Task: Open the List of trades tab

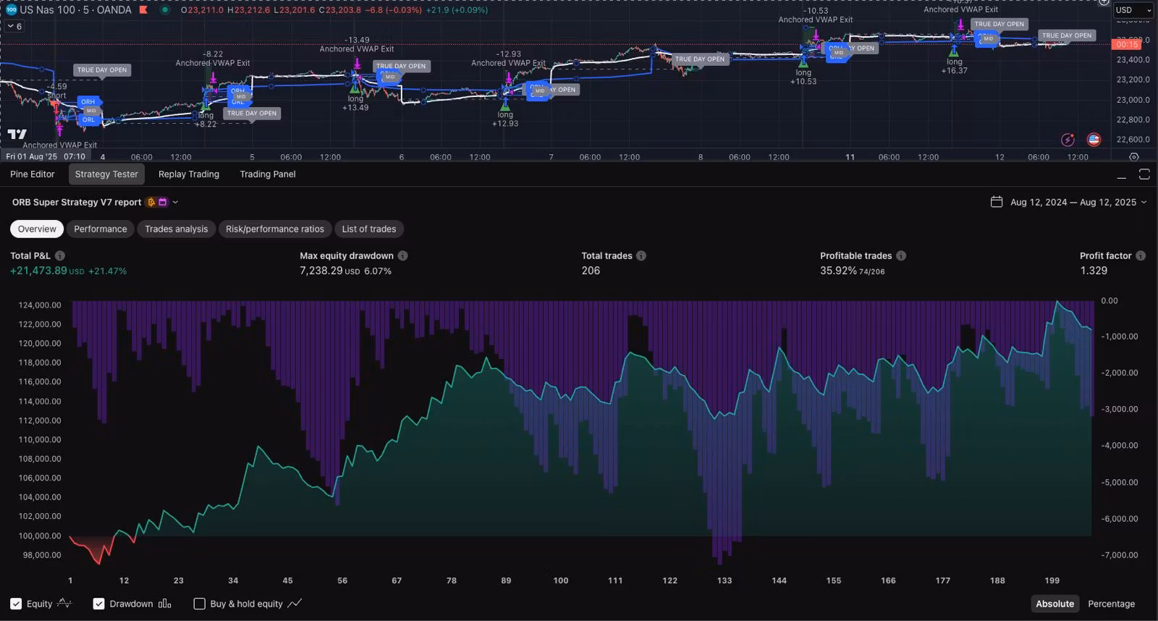Action: coord(368,229)
